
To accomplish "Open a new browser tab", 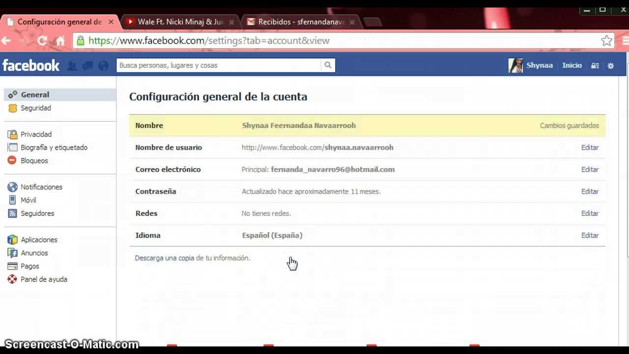I will click(372, 22).
